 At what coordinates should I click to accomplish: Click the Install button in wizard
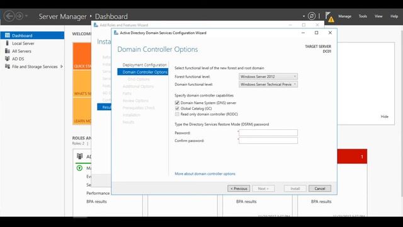[295, 189]
